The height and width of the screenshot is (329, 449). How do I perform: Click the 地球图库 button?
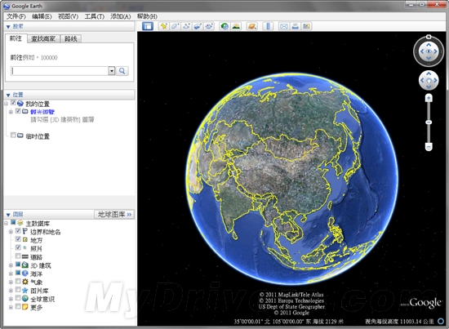[114, 214]
